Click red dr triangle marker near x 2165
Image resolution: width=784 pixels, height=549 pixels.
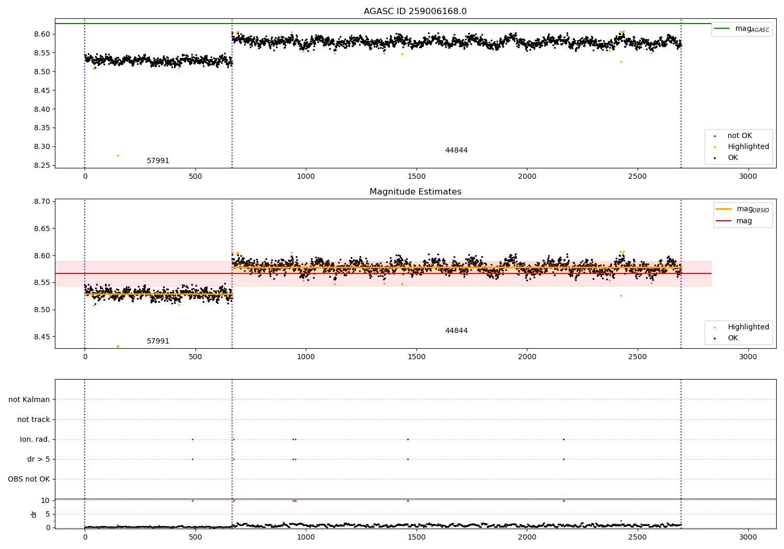click(563, 501)
